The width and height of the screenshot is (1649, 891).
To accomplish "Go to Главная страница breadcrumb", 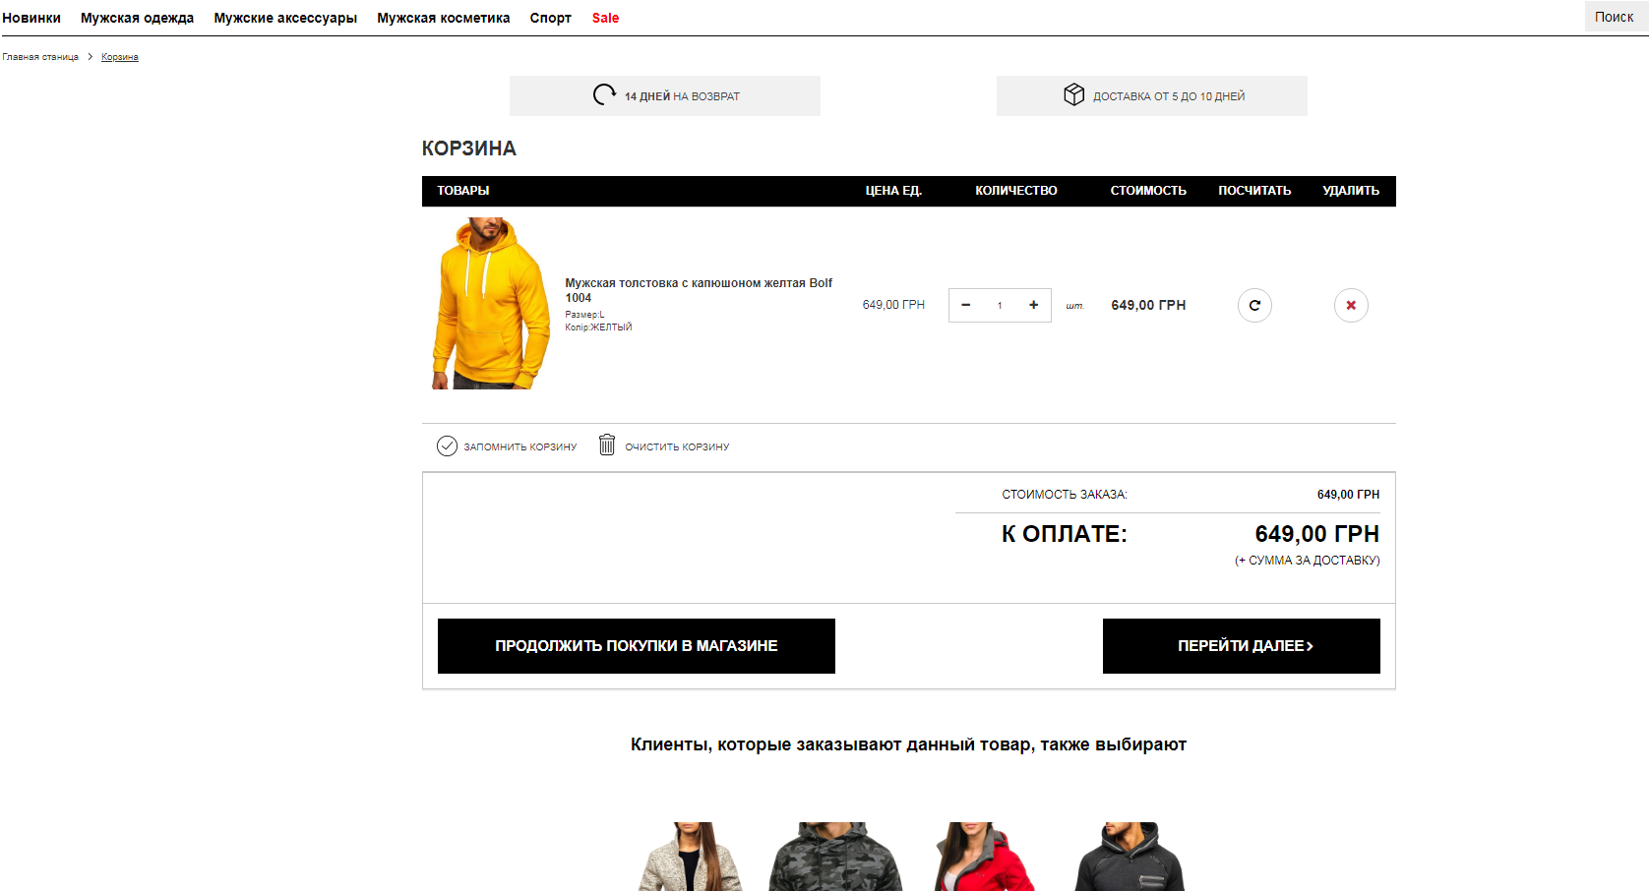I will [40, 57].
